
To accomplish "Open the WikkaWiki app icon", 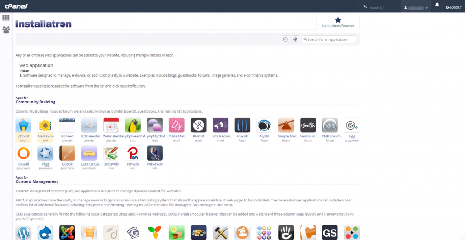I will pyautogui.click(x=155, y=153).
